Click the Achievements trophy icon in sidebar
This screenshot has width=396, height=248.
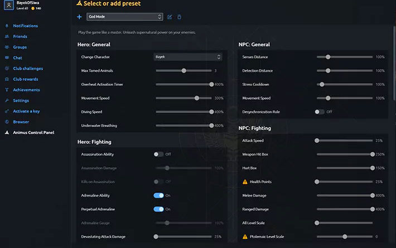coord(7,90)
